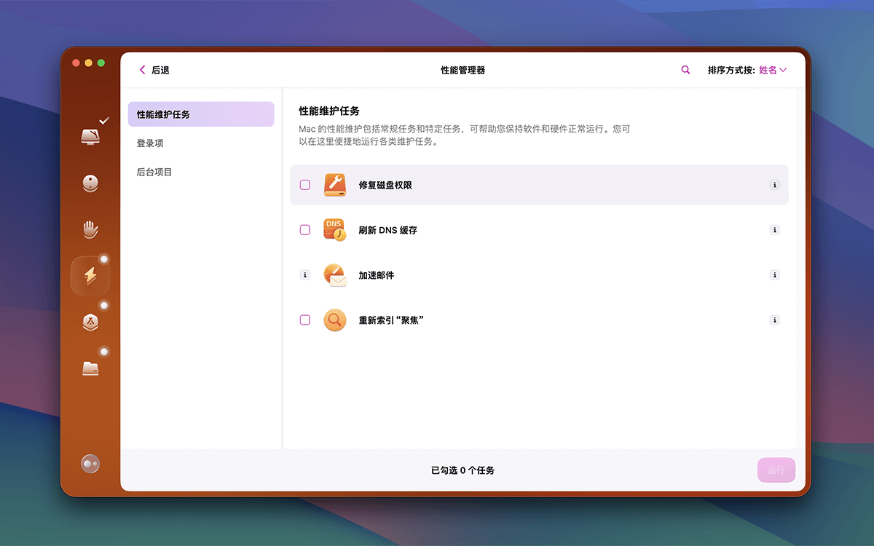874x546 pixels.
Task: Click the assistant icon at sidebar bottom
Action: pyautogui.click(x=90, y=463)
